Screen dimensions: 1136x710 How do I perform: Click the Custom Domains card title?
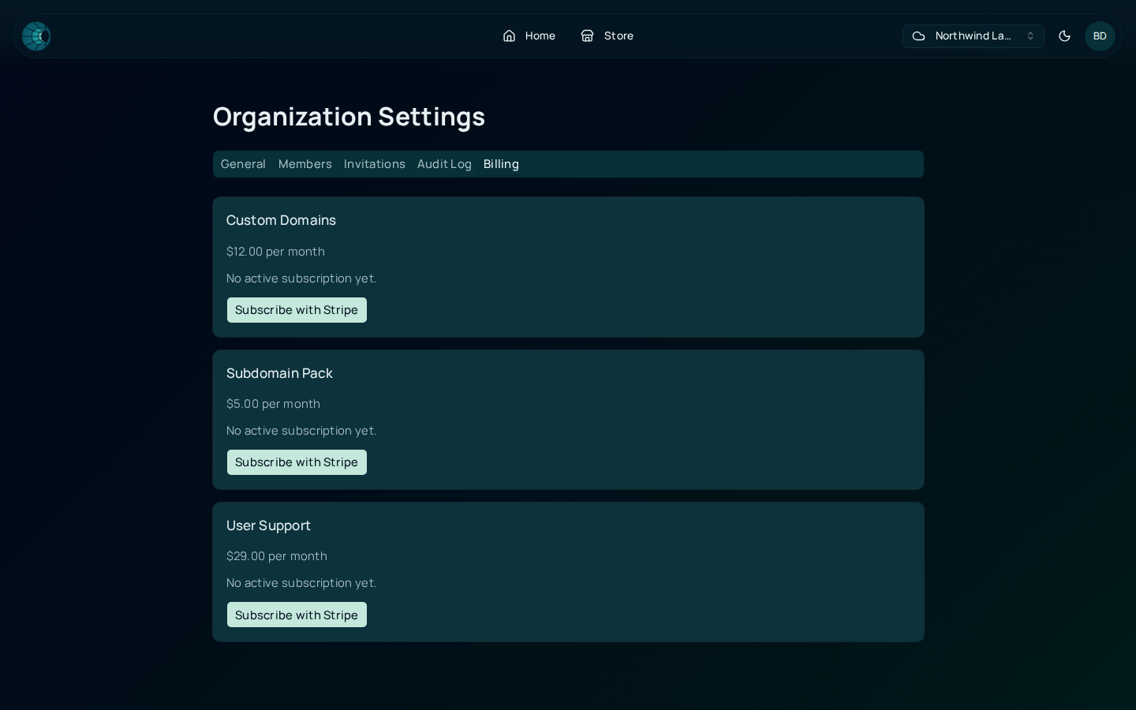[281, 220]
